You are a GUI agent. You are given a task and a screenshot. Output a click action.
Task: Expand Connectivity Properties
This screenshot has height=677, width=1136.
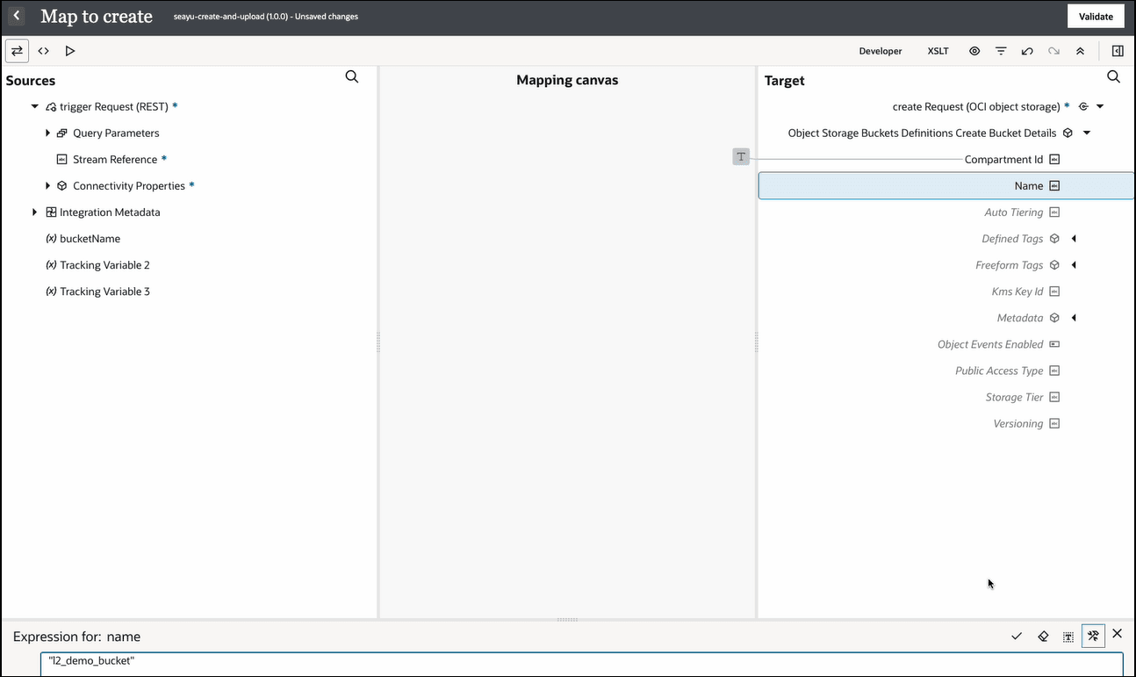tap(48, 186)
